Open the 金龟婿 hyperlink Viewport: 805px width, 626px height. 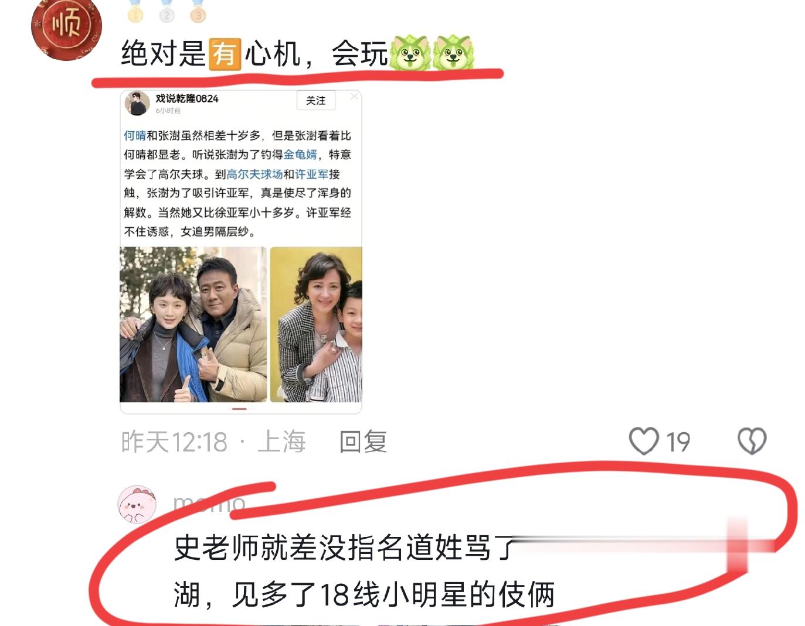pos(300,155)
